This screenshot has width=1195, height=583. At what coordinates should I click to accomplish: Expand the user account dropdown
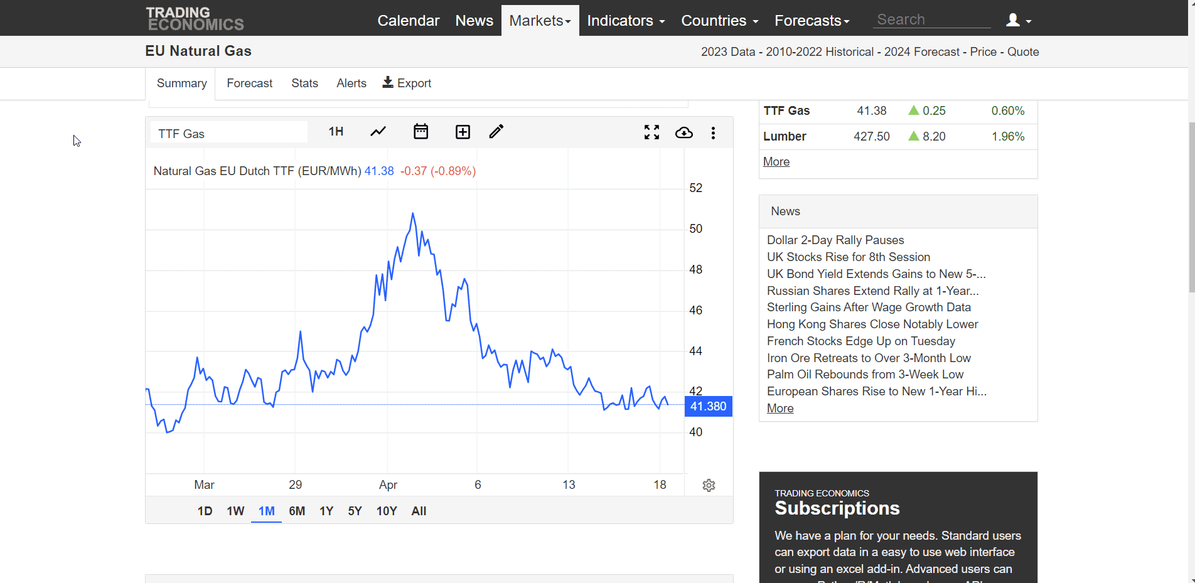point(1018,21)
